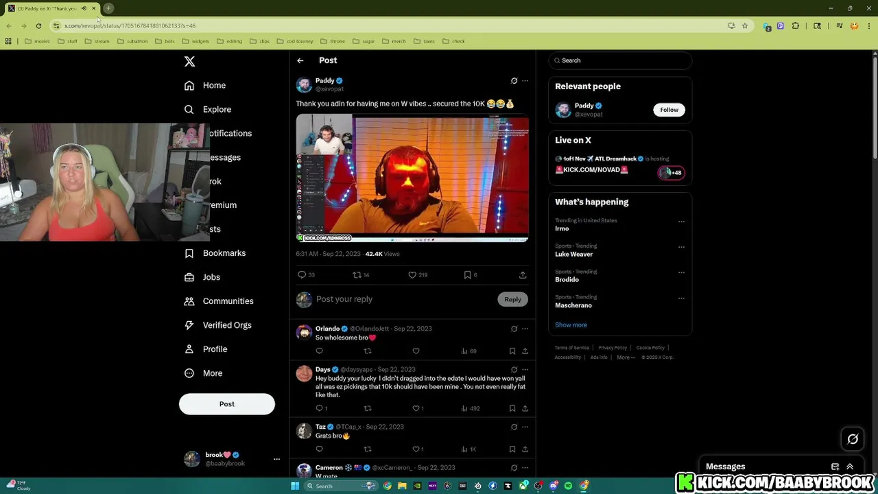Share Paddy's post via share icon
Viewport: 878px width, 494px height.
[523, 275]
